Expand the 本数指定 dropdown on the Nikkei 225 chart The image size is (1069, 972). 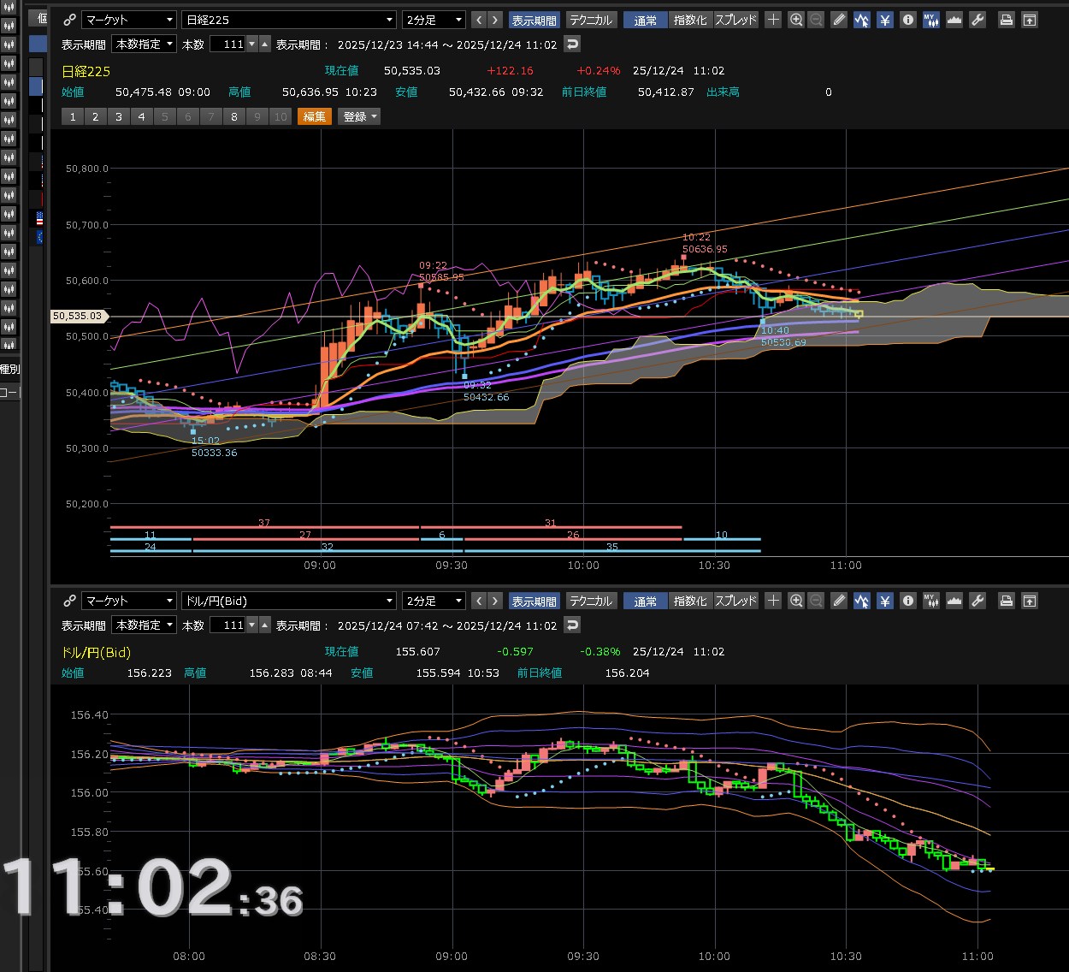coord(145,44)
